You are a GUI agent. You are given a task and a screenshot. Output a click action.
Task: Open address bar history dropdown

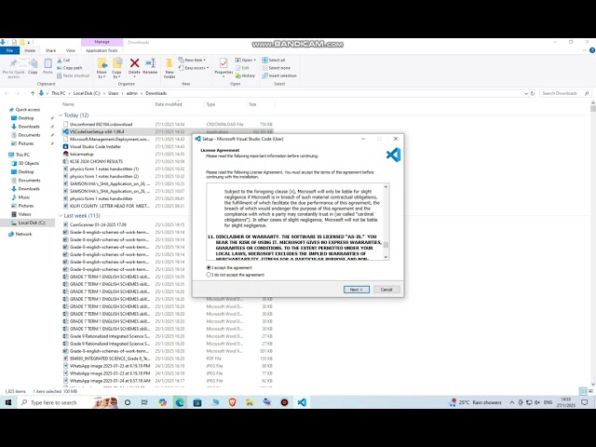tap(525, 93)
